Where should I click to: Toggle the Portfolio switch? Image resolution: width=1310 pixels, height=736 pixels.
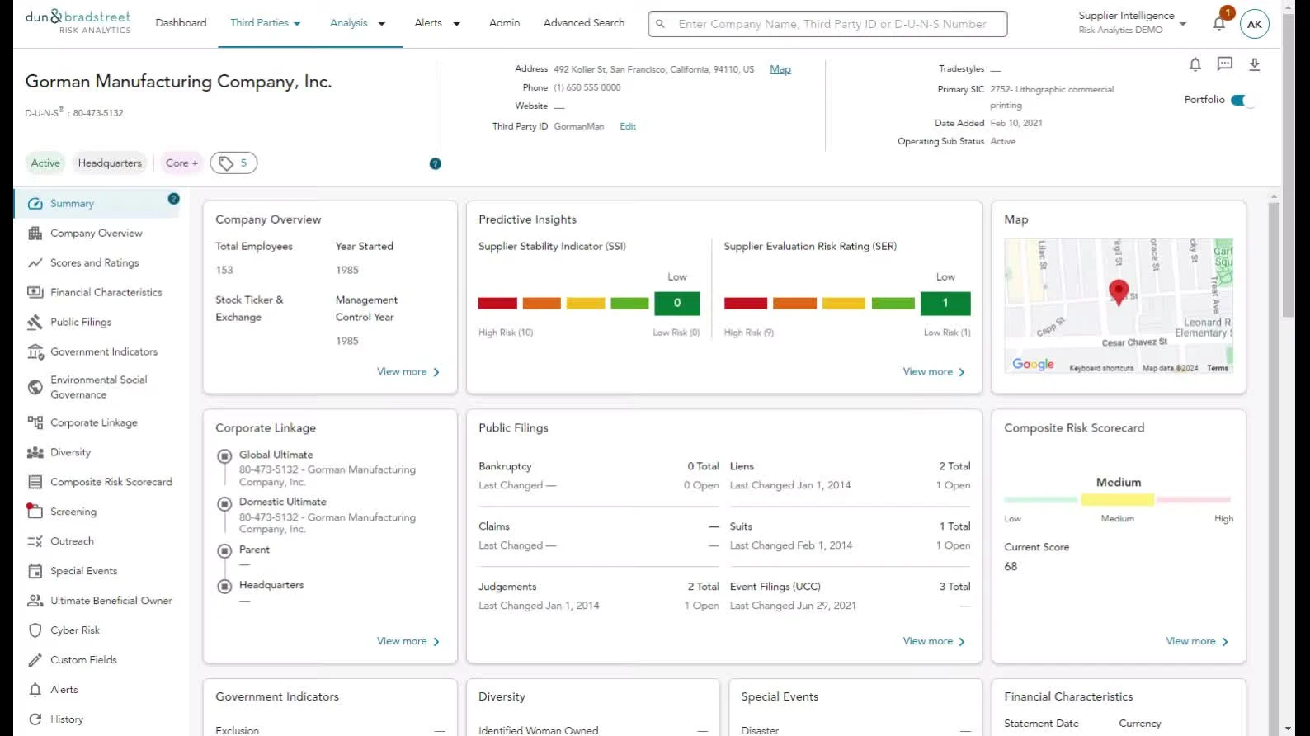pyautogui.click(x=1242, y=101)
